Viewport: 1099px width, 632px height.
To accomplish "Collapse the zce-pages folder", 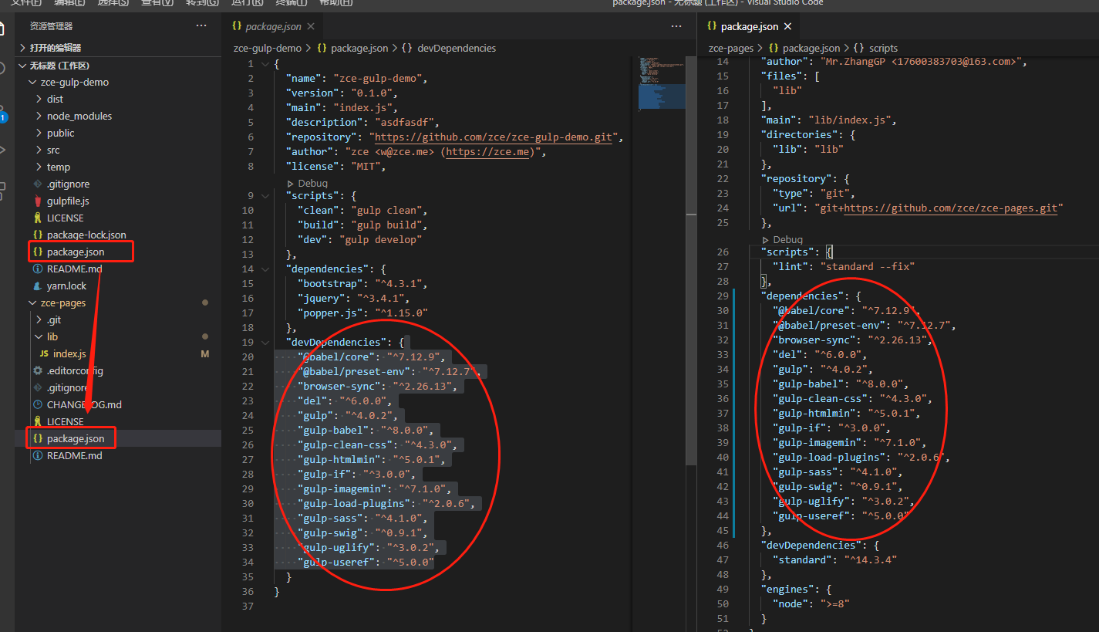I will [x=32, y=302].
